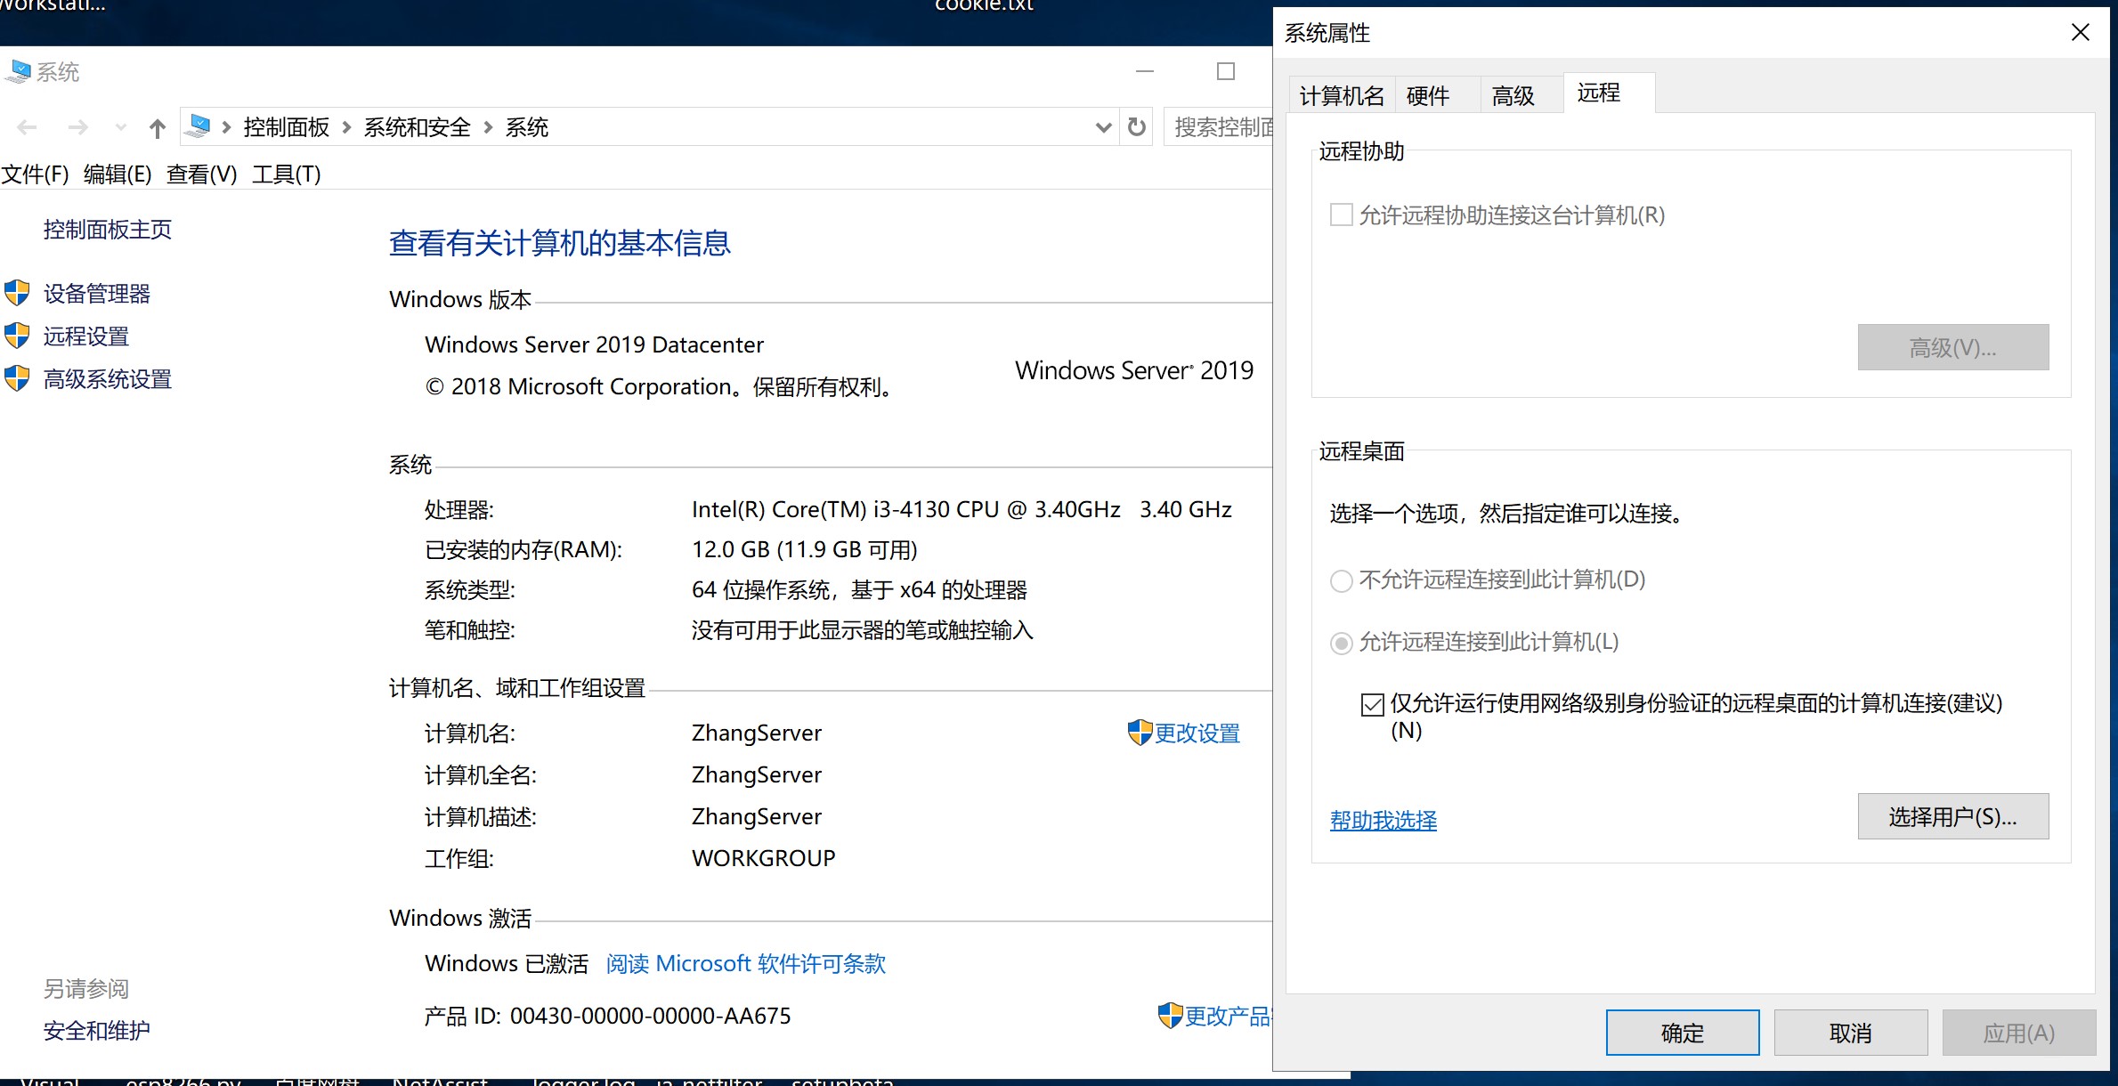Click the 搜索控制面板 search field
2118x1086 pixels.
click(x=1220, y=127)
